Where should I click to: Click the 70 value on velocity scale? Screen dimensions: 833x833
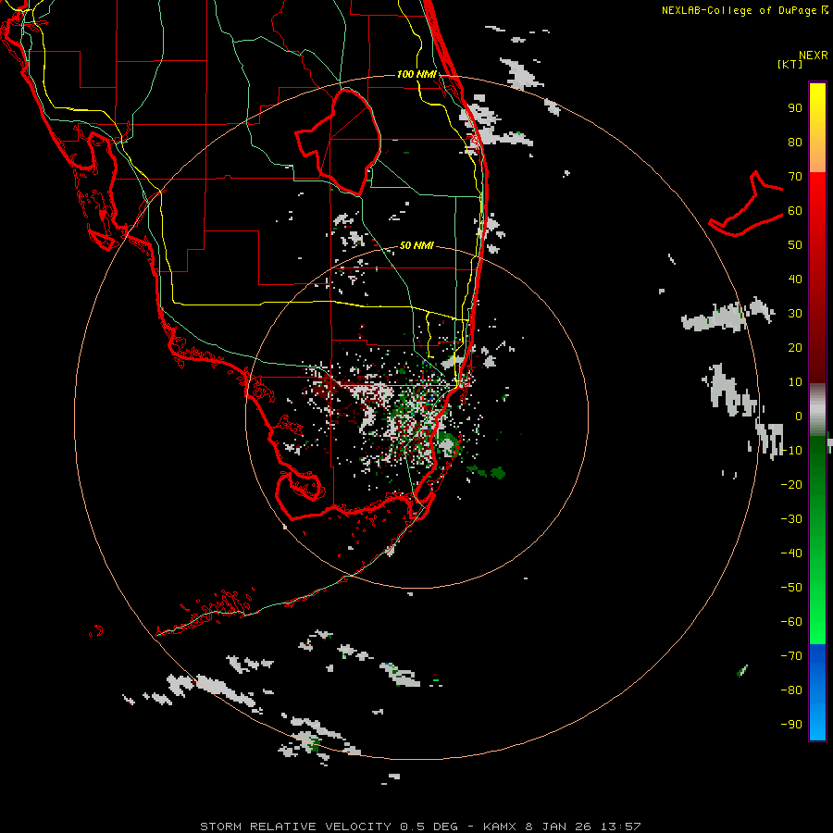tap(795, 177)
